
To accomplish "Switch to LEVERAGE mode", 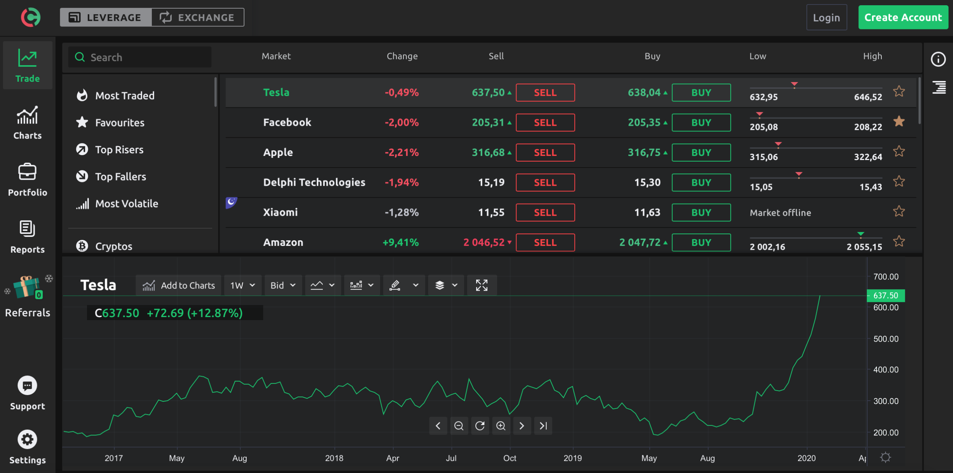I will [x=106, y=17].
